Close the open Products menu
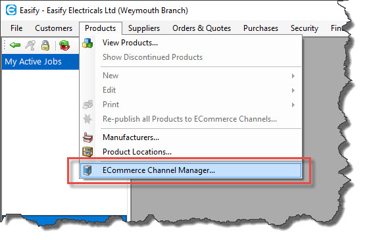 (101, 28)
